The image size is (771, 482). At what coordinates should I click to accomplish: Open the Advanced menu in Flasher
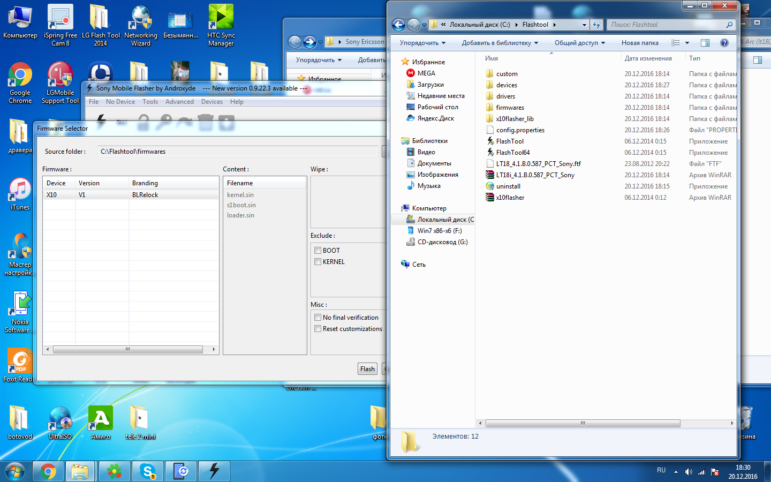179,102
